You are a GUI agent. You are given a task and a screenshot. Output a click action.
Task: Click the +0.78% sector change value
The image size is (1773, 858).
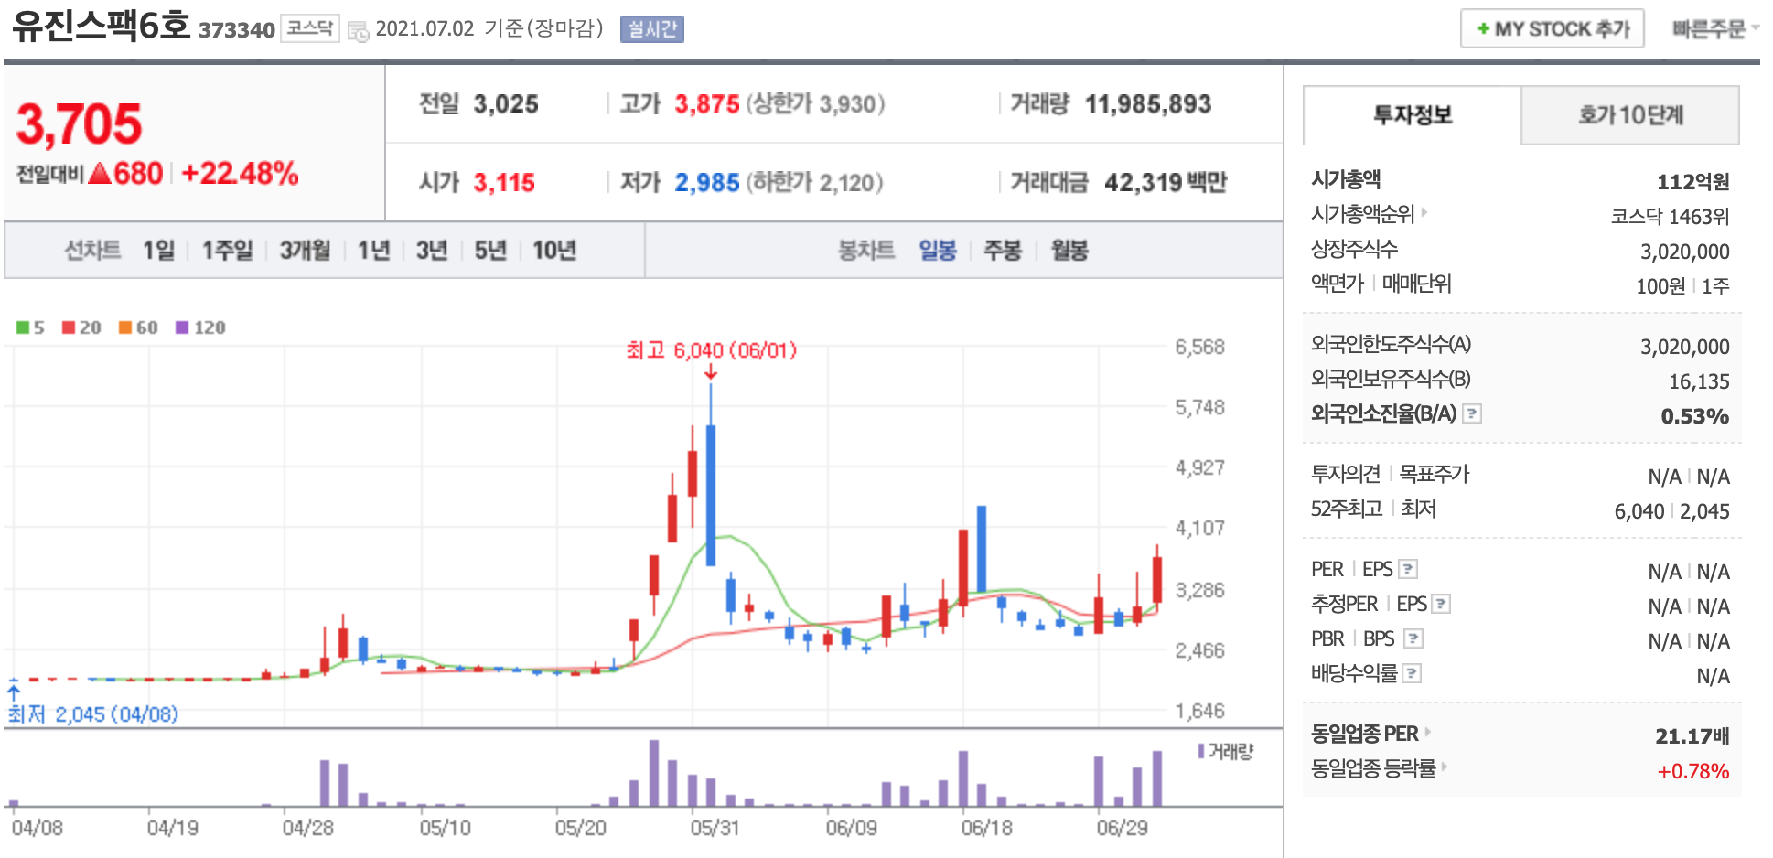coord(1693,771)
